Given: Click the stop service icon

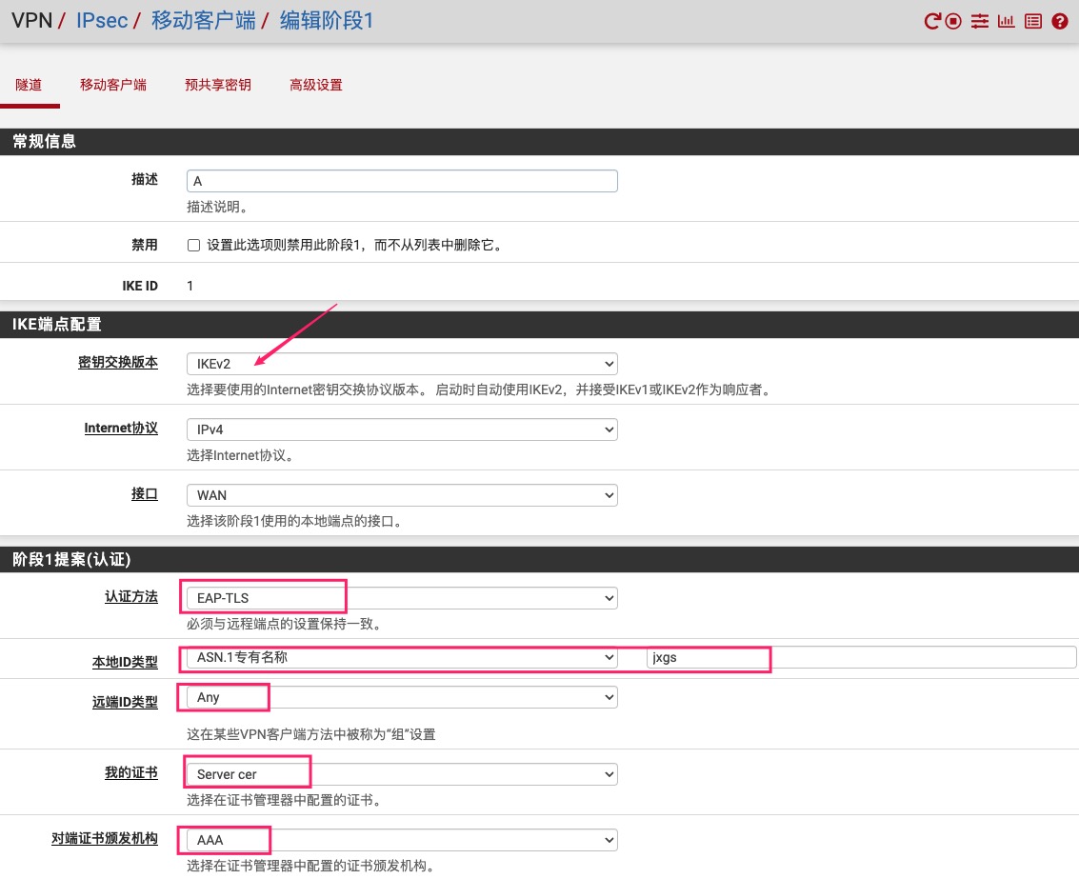Looking at the screenshot, I should pos(953,22).
